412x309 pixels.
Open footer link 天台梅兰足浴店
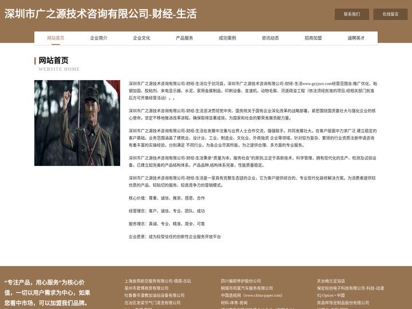click(x=331, y=281)
